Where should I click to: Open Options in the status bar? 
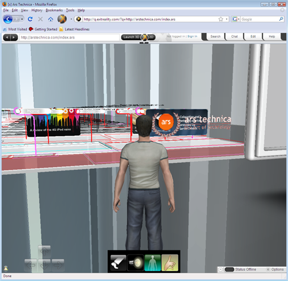[x=275, y=269]
